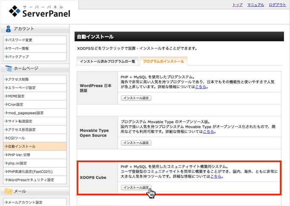Screen dimensions: 290x206
Task: Click the Movable Type Open Source name
Action: (x=94, y=133)
